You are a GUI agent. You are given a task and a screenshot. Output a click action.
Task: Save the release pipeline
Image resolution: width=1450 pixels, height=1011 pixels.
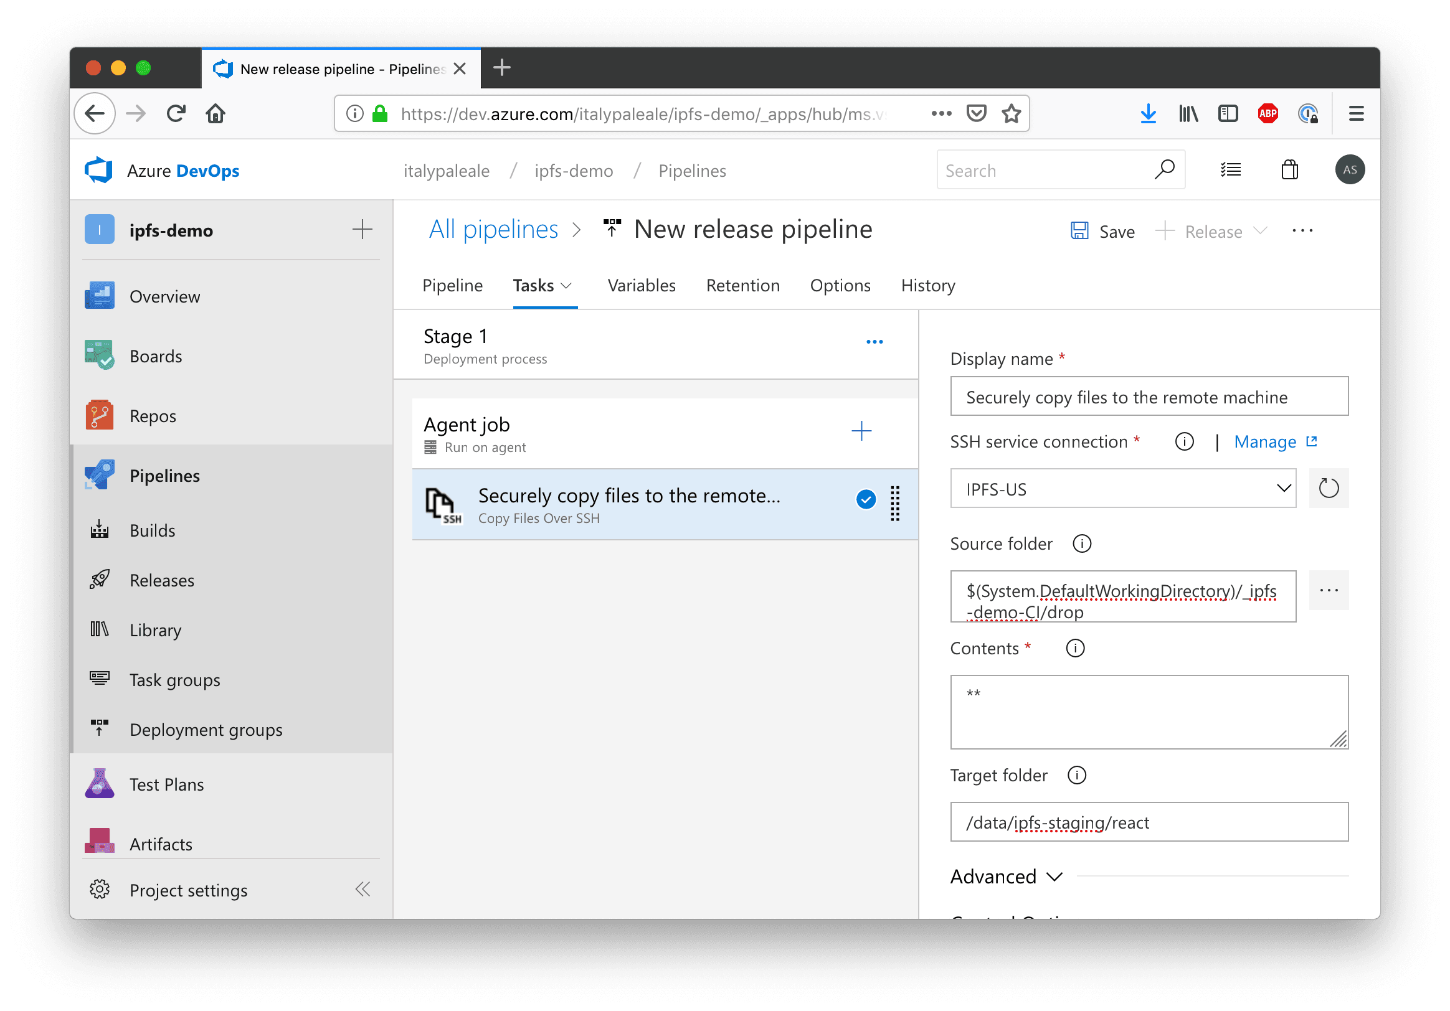pos(1102,232)
